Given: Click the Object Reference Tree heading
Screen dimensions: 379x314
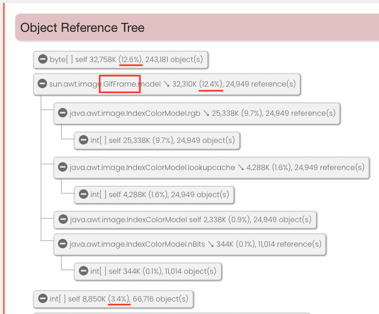Looking at the screenshot, I should coord(82,28).
